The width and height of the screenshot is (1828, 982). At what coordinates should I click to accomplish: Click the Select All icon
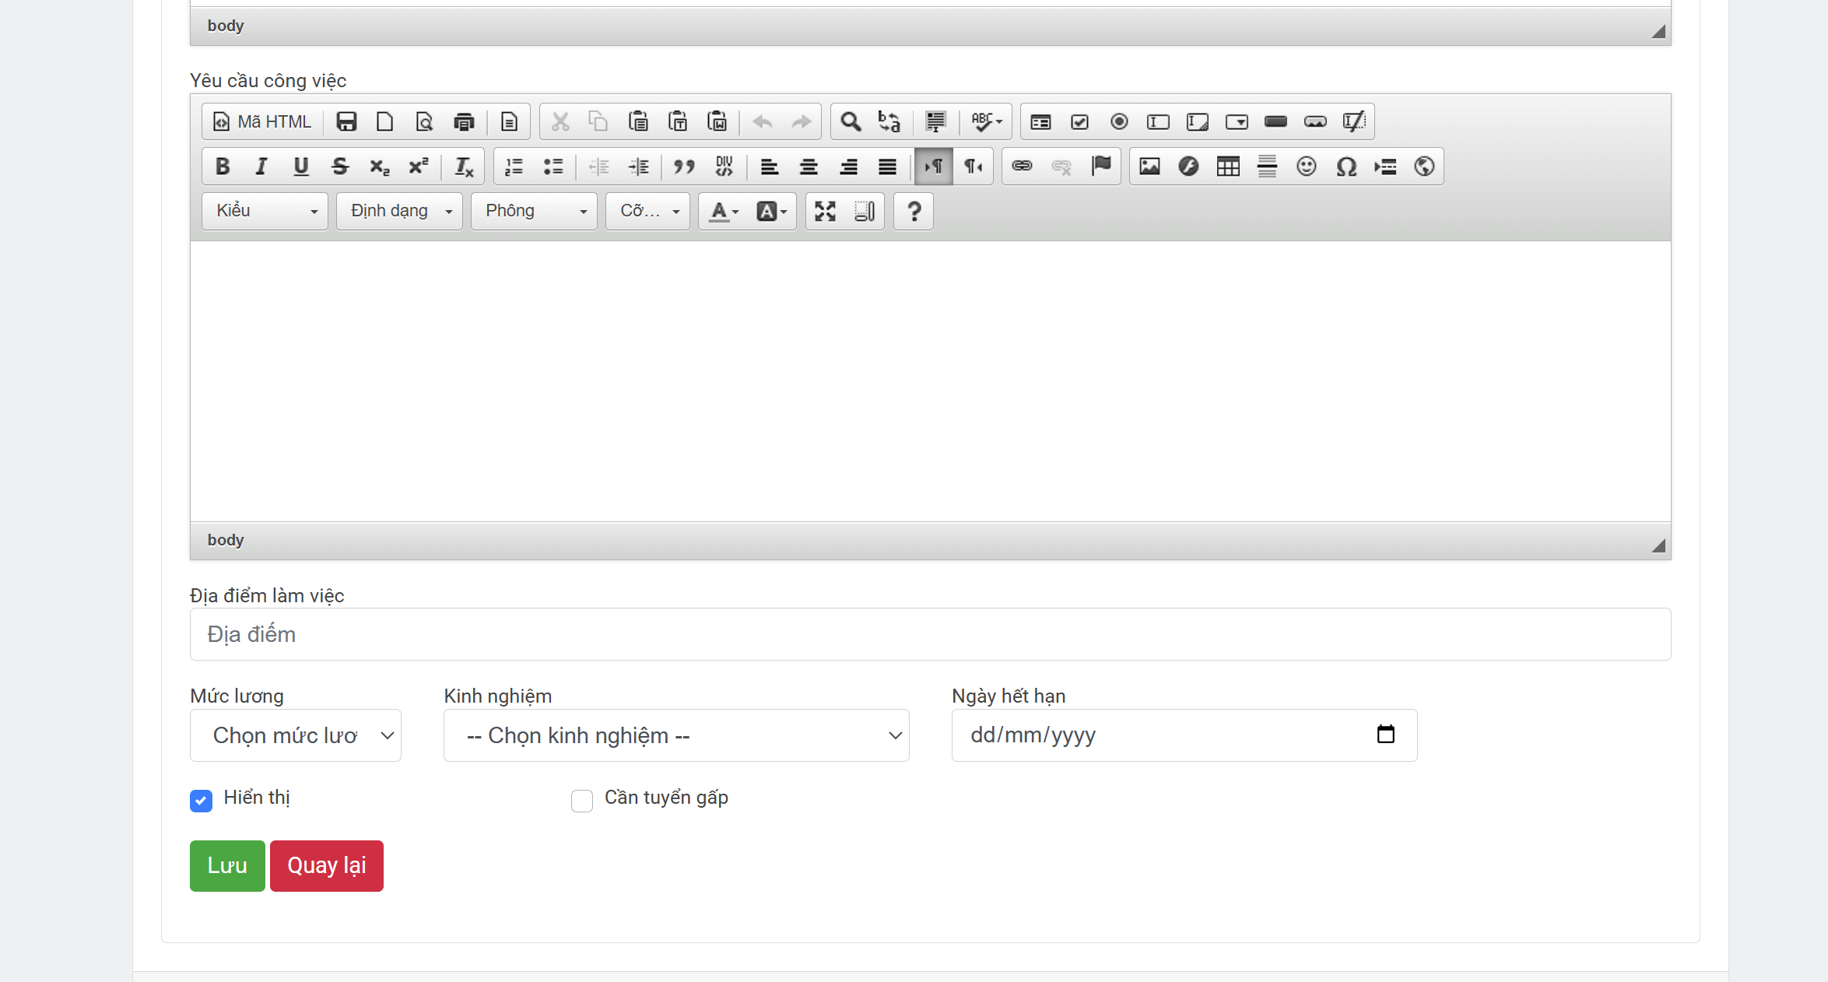point(935,122)
